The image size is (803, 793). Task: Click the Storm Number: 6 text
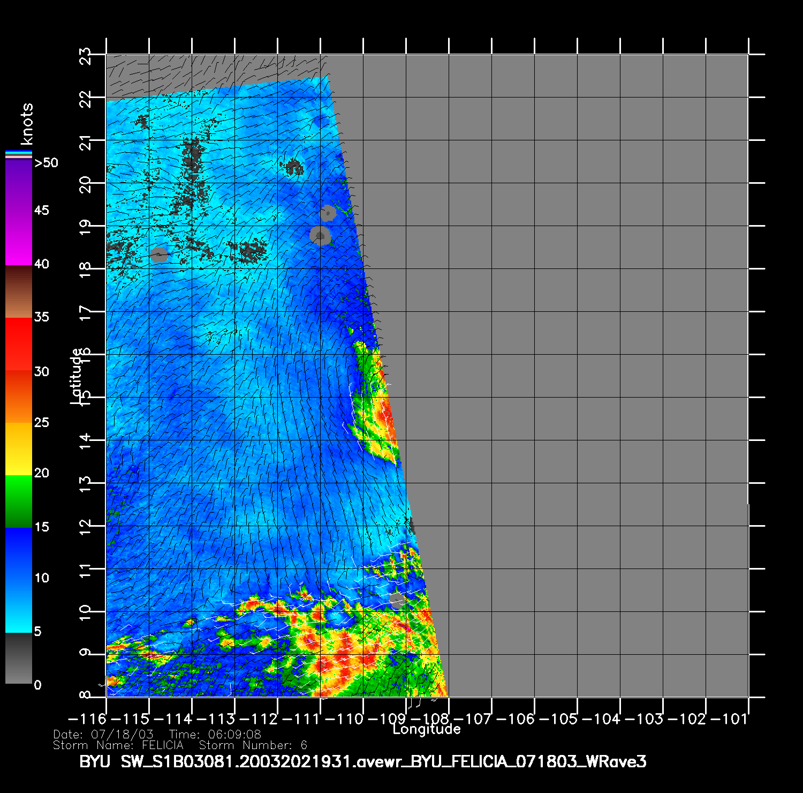pos(253,745)
